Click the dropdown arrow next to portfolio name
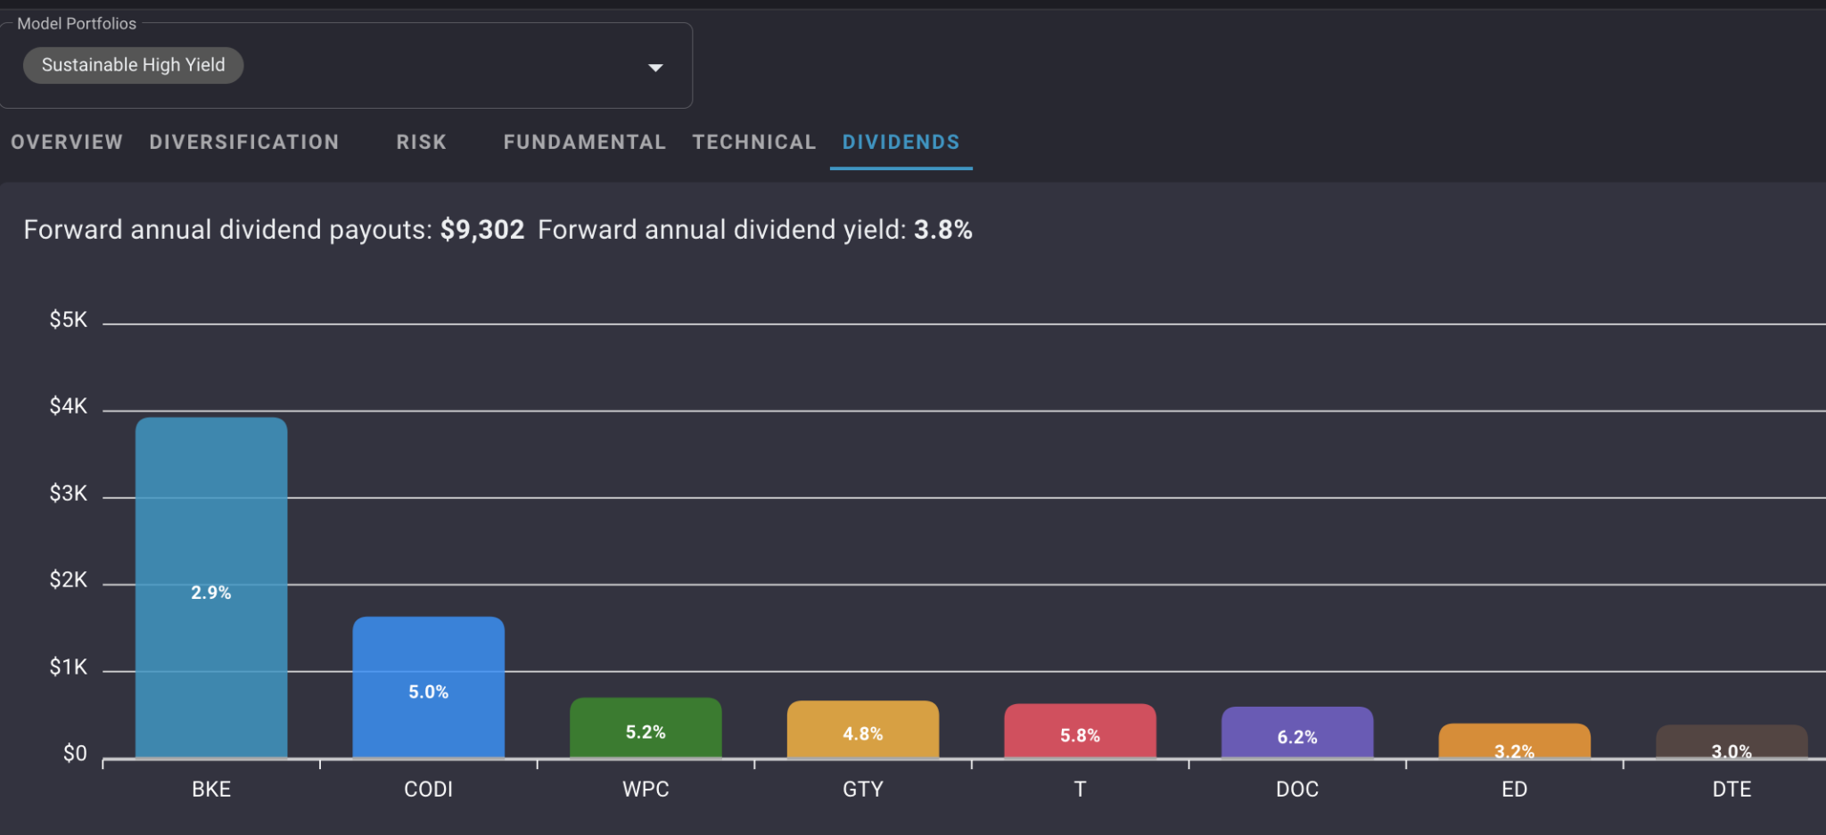This screenshot has height=835, width=1826. [x=656, y=66]
